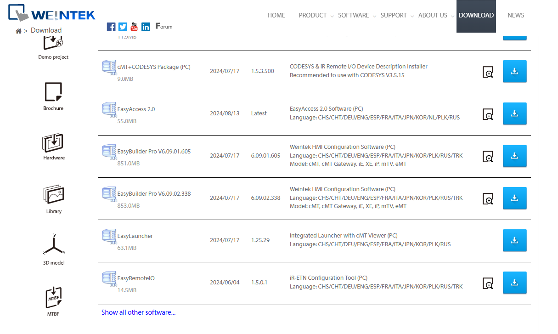The width and height of the screenshot is (558, 334).
Task: Click the EasyLauncher download button
Action: click(514, 240)
